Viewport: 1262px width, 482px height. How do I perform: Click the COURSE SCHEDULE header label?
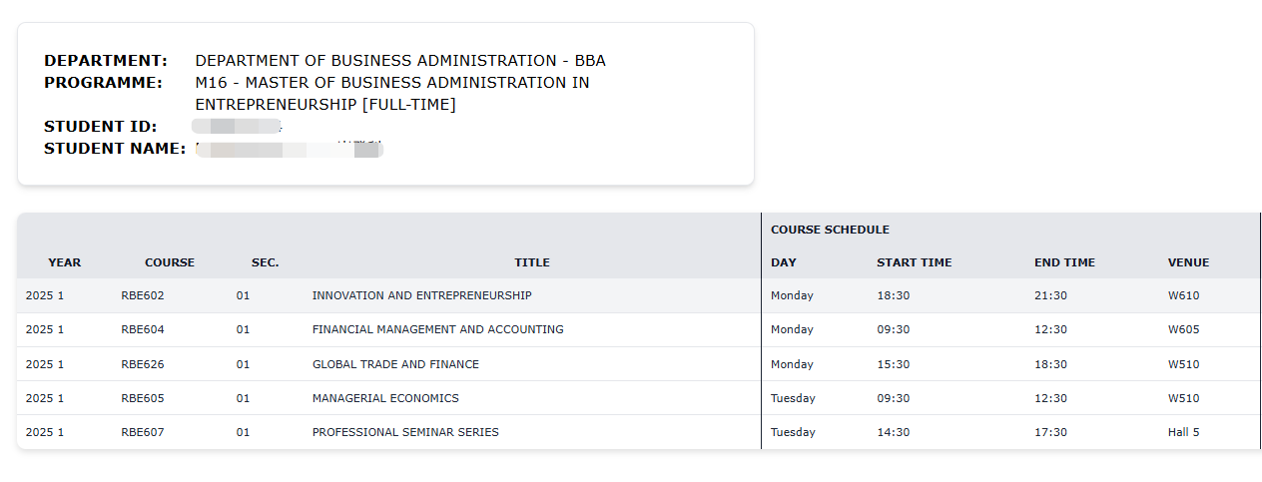[830, 230]
